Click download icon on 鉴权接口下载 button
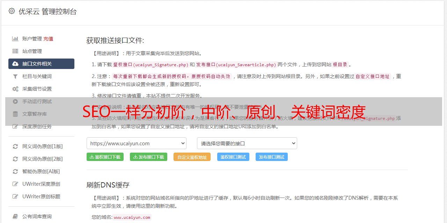Image resolution: width=447 pixels, height=223 pixels. (92, 157)
